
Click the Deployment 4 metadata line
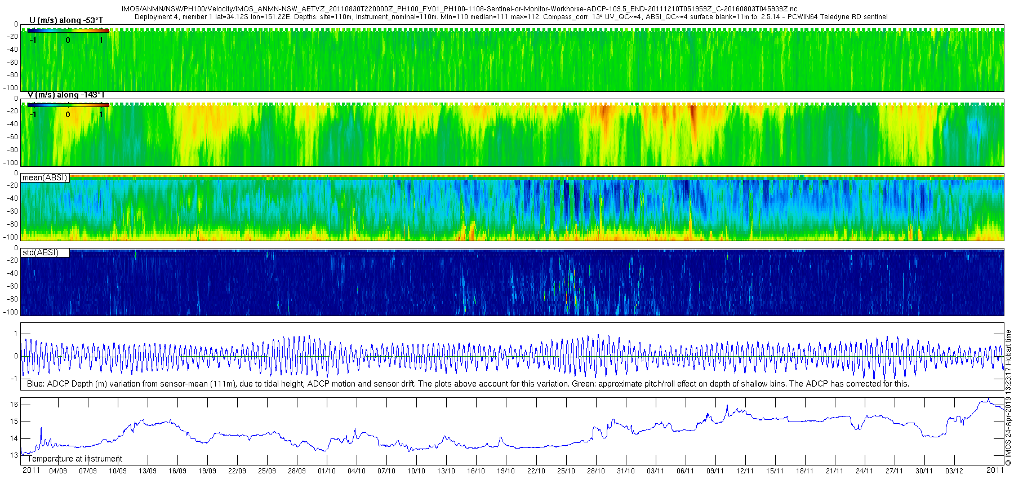(x=511, y=17)
